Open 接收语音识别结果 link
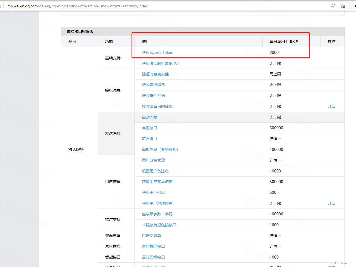This screenshot has height=267, width=356. point(157,106)
